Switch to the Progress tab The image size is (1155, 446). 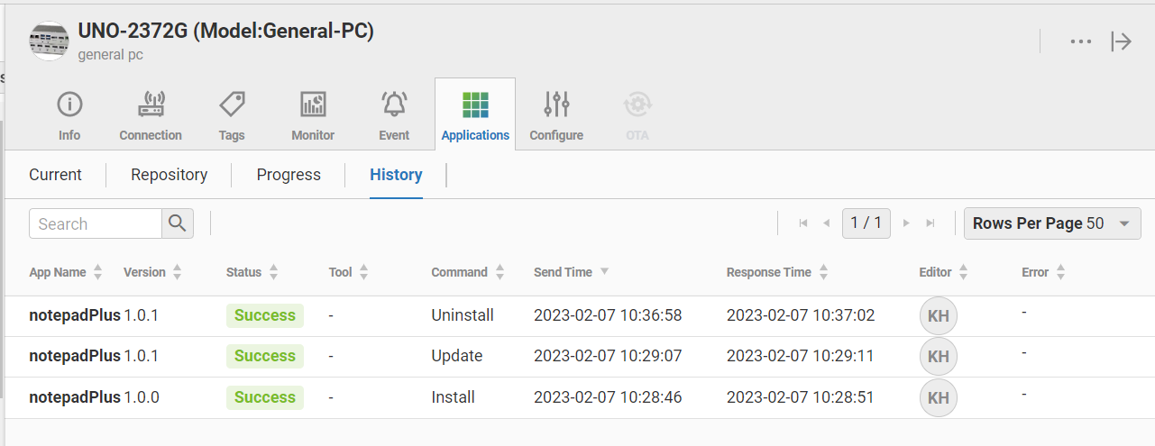(289, 175)
